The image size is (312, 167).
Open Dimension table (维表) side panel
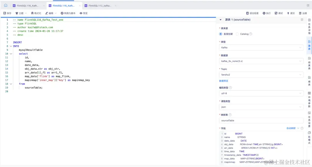tap(309, 81)
